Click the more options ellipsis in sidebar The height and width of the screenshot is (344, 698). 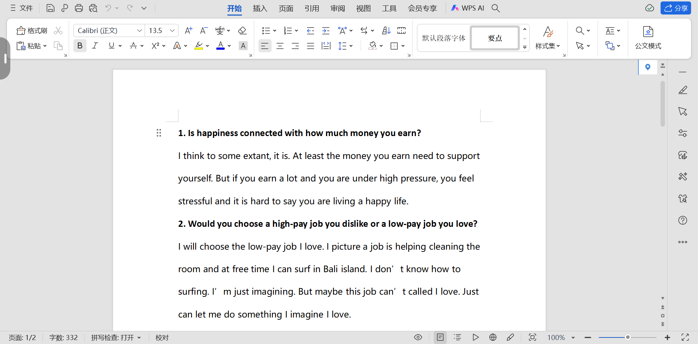pyautogui.click(x=683, y=242)
